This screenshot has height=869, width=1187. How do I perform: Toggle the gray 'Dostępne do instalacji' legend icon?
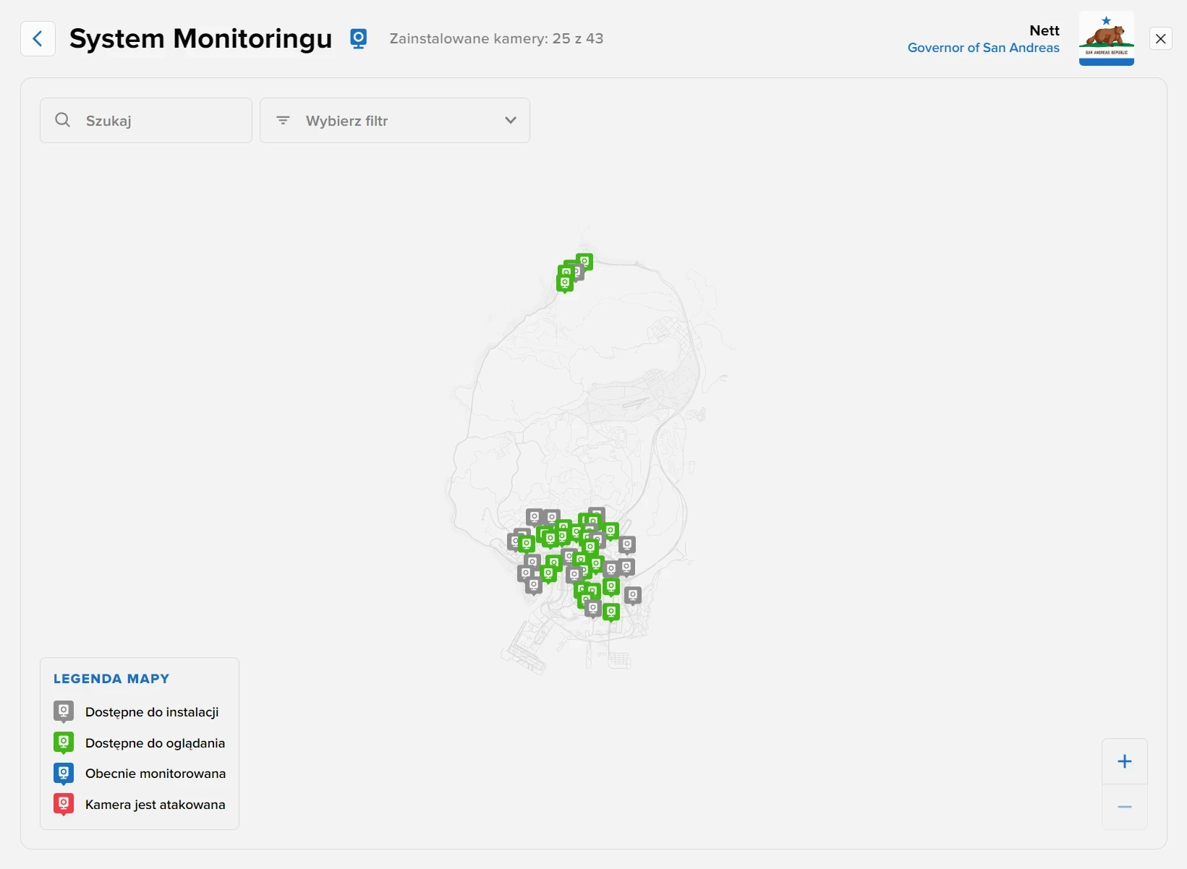pyautogui.click(x=64, y=711)
